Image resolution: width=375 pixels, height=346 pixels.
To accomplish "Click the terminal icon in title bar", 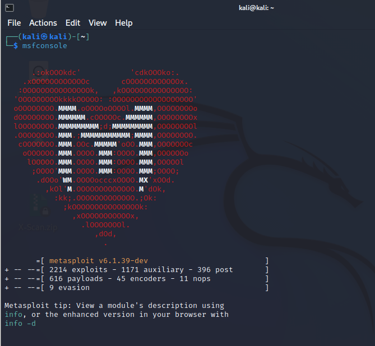I will [x=10, y=8].
